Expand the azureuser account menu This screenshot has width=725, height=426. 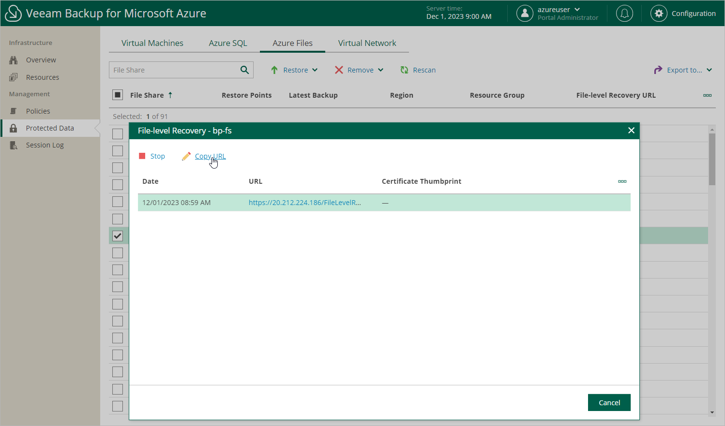coord(577,10)
